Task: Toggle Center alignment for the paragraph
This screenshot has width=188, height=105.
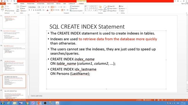Action: (x=54, y=10)
